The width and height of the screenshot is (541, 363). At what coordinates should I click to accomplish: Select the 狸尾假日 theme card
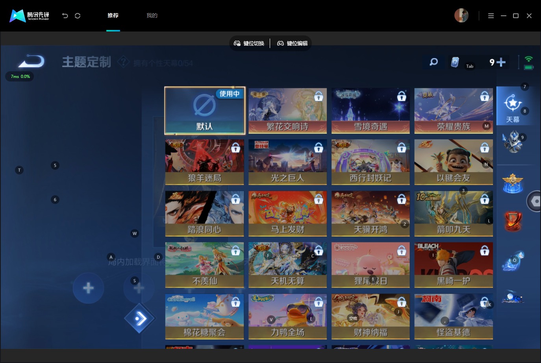pos(371,265)
